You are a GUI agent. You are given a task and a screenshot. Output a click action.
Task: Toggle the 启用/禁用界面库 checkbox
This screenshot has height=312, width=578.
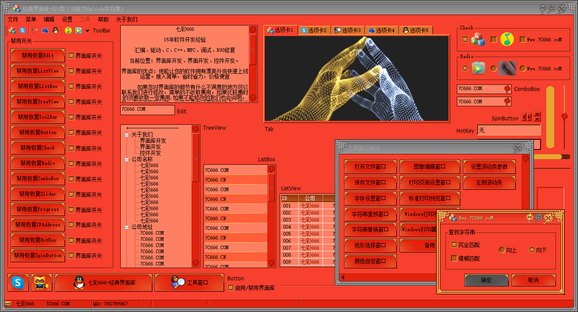[x=231, y=288]
